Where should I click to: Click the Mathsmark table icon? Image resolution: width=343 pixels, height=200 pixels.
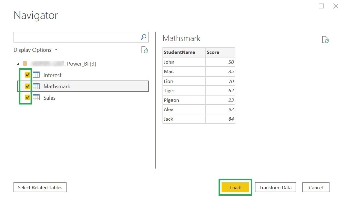(36, 86)
